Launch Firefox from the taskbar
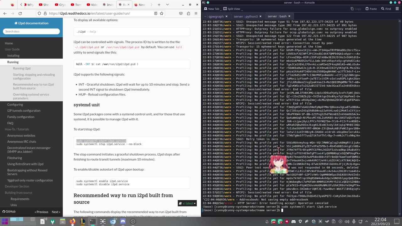 [x=73, y=222]
